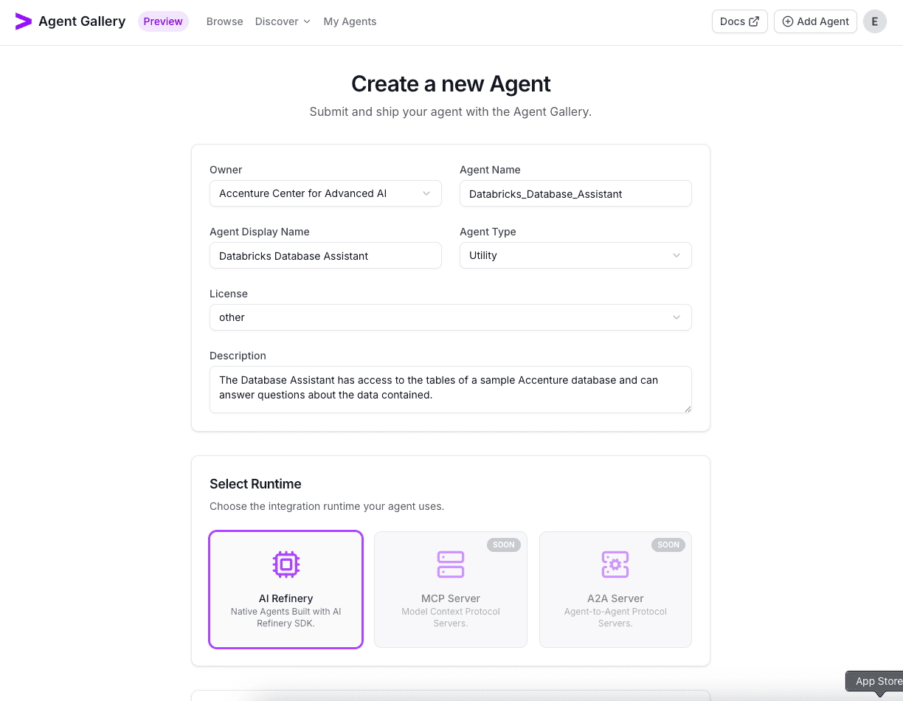This screenshot has width=903, height=701.
Task: Open the Discover menu
Action: [x=283, y=21]
